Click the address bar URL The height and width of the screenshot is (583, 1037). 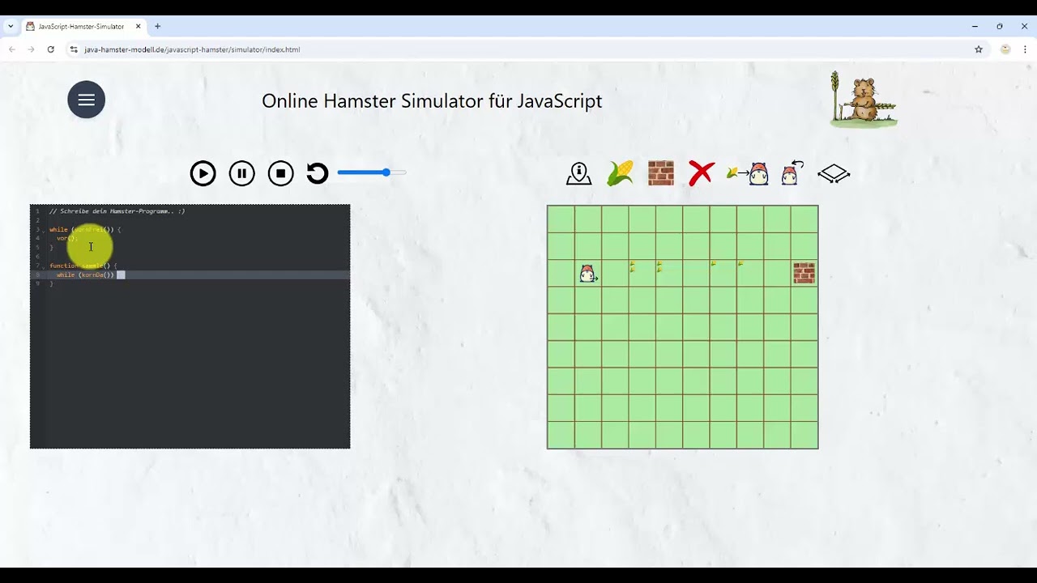coord(192,49)
